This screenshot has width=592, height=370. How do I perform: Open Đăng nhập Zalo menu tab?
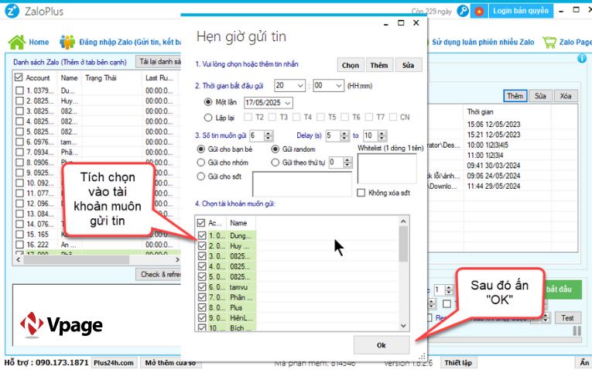130,43
